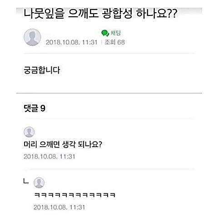Click the gray divider above the comments section

109,93
